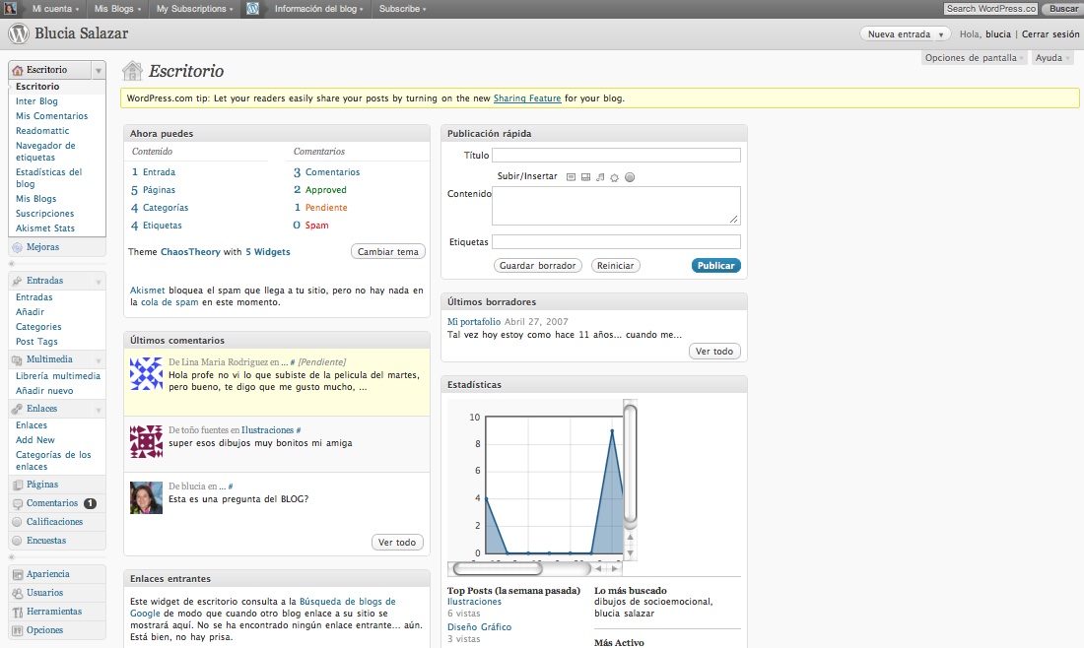Click the Multimedia section icon in the sidebar
Viewport: 1084px width, 648px height.
click(x=18, y=359)
